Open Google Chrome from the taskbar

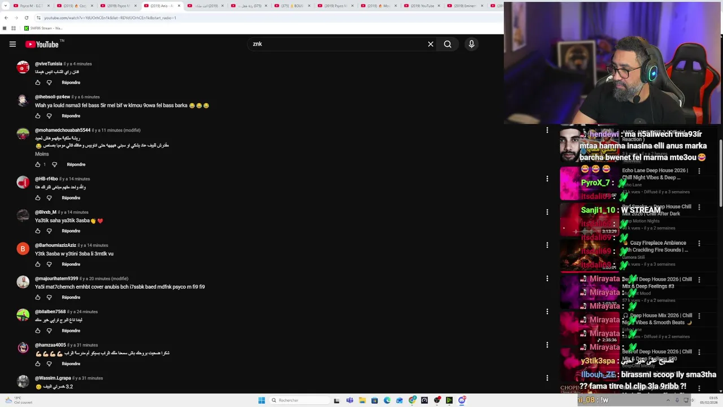(412, 400)
